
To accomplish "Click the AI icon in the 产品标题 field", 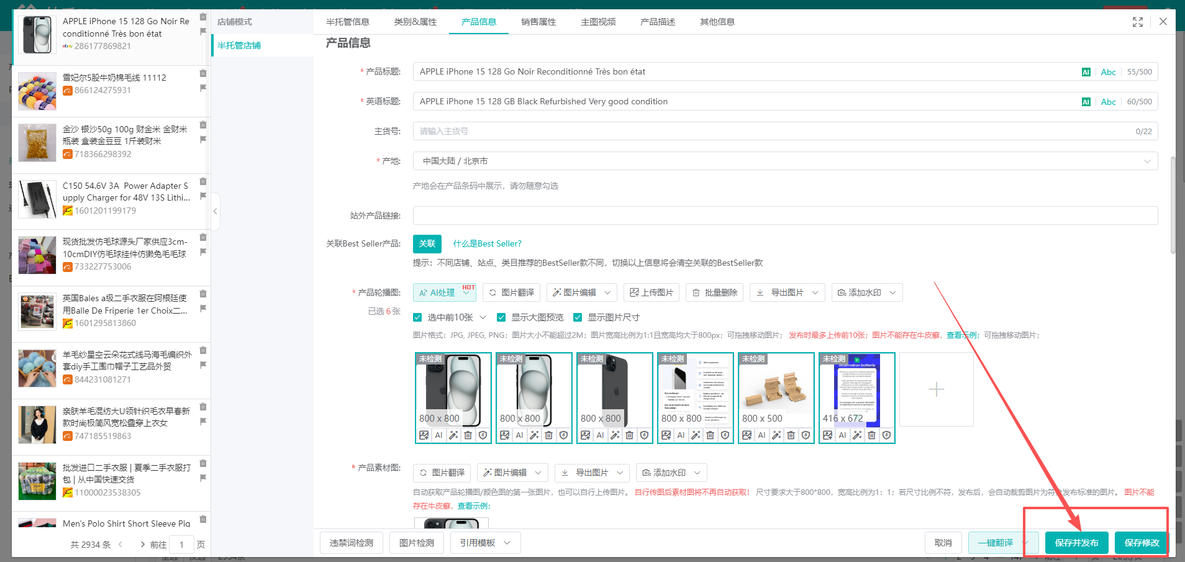I will [1086, 72].
